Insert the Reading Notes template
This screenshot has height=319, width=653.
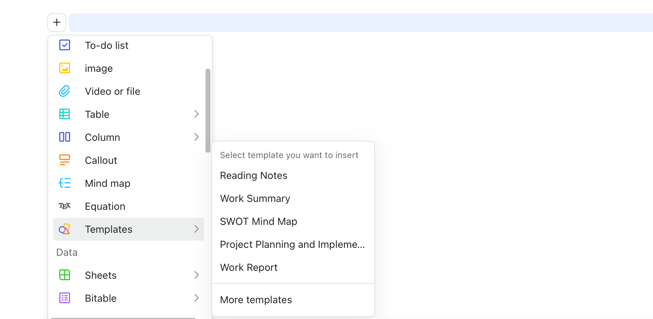(x=253, y=175)
